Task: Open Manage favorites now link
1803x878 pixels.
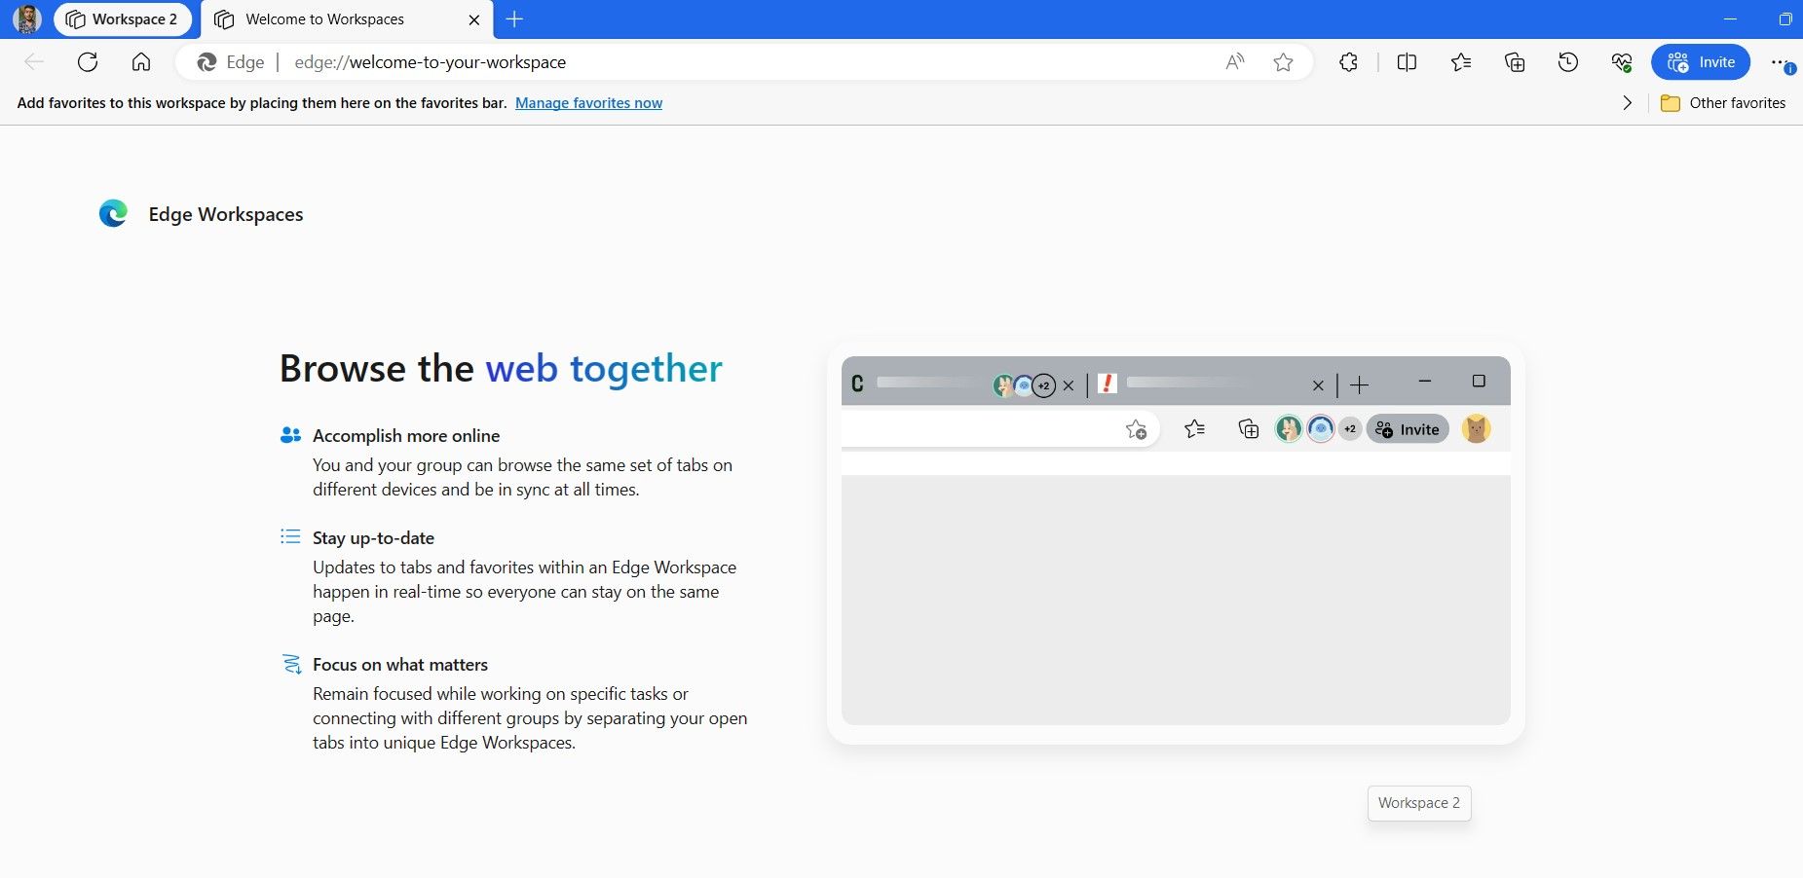Action: 588,102
